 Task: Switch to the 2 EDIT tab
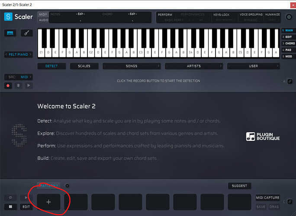[289, 37]
